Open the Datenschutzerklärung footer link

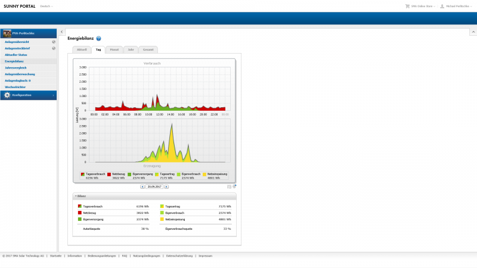(x=179, y=256)
